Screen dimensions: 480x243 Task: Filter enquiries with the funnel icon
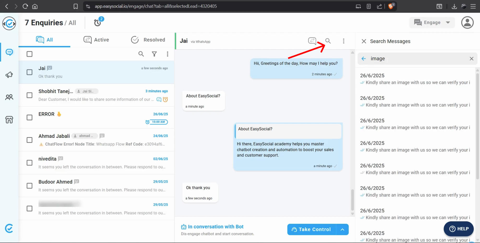[x=154, y=54]
